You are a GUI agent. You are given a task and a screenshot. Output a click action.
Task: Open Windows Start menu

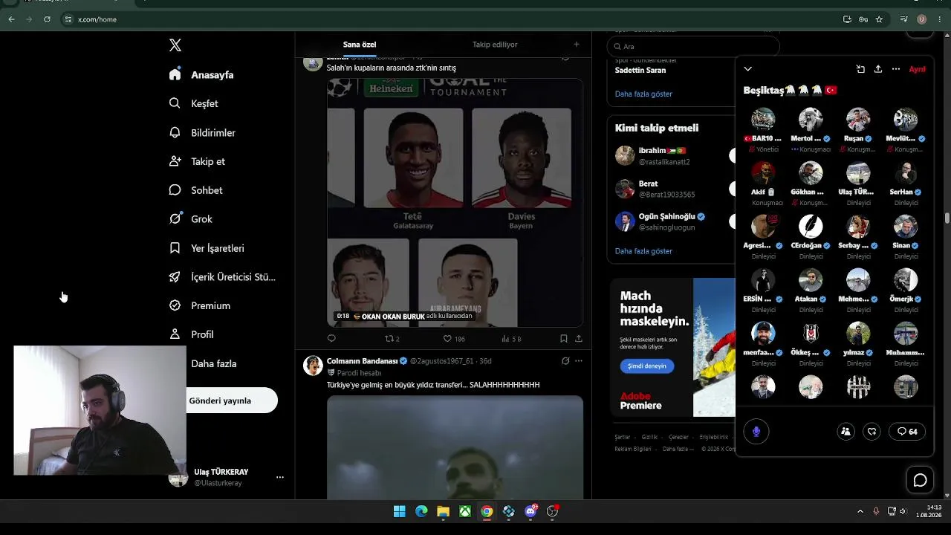point(400,511)
